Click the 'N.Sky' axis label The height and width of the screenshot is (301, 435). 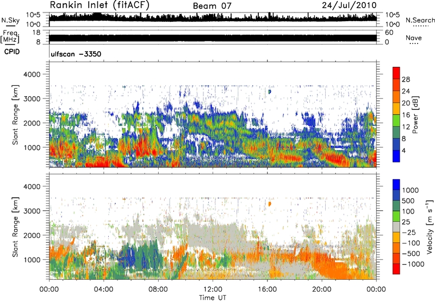point(10,20)
